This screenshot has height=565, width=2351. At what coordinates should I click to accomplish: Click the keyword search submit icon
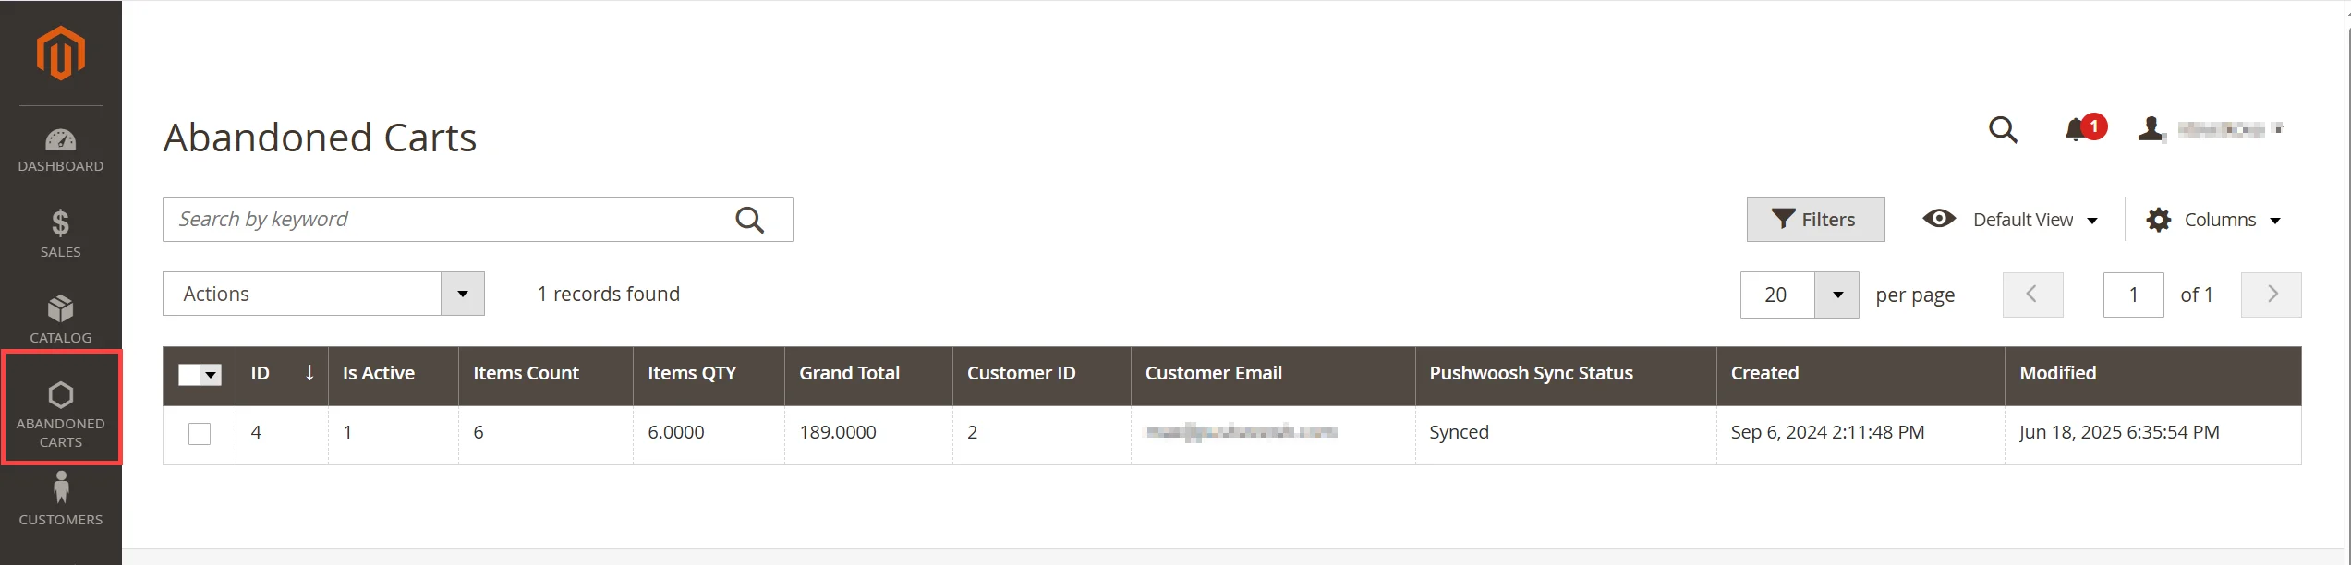coord(749,220)
